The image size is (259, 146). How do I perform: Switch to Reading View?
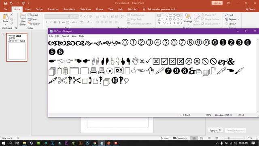pos(209,138)
